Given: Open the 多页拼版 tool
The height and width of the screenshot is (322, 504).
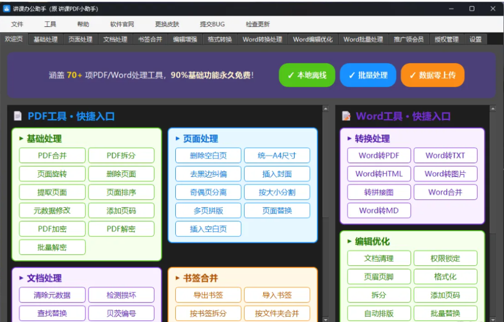Looking at the screenshot, I should [208, 211].
